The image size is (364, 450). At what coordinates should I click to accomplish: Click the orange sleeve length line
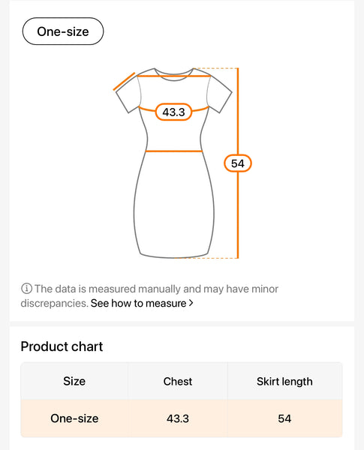124,82
